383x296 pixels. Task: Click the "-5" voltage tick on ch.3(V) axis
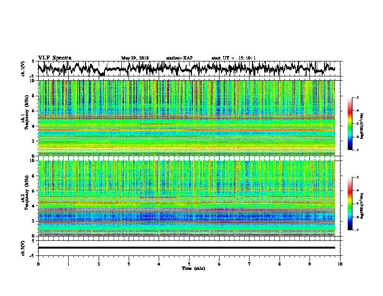click(x=32, y=255)
